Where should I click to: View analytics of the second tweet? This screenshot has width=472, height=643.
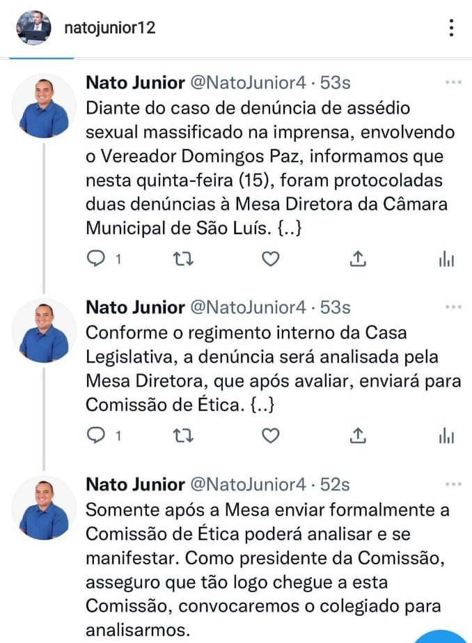coord(447,436)
